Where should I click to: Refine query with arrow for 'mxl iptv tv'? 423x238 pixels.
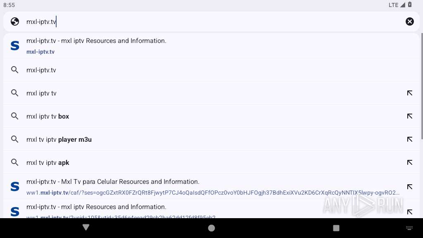click(x=409, y=93)
